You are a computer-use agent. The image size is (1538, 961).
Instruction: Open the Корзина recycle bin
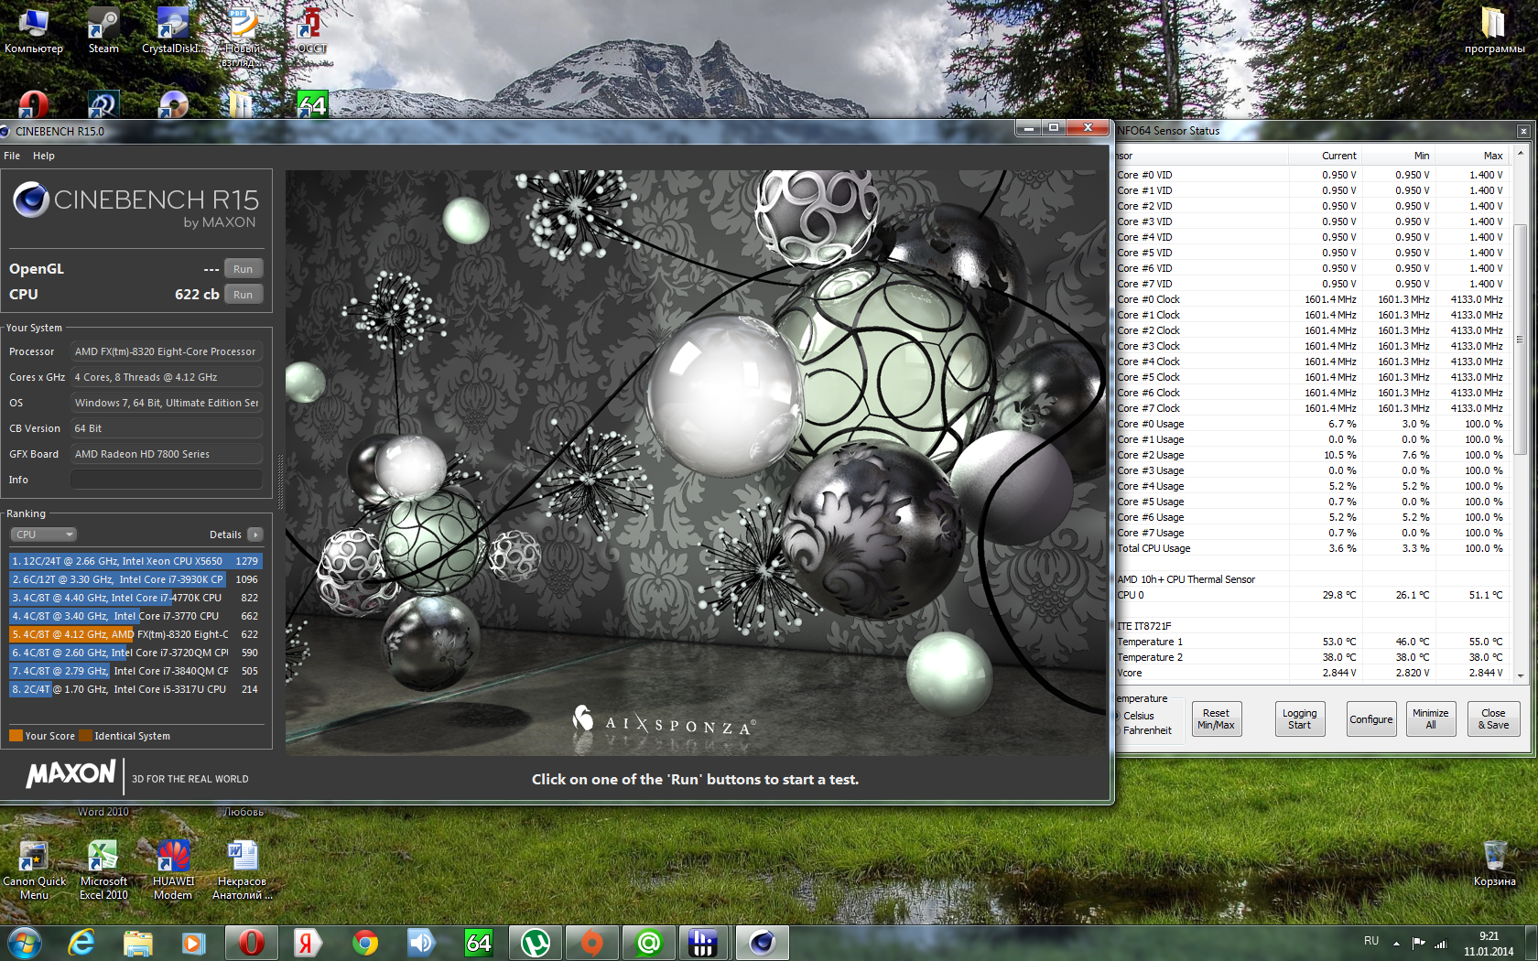1495,863
